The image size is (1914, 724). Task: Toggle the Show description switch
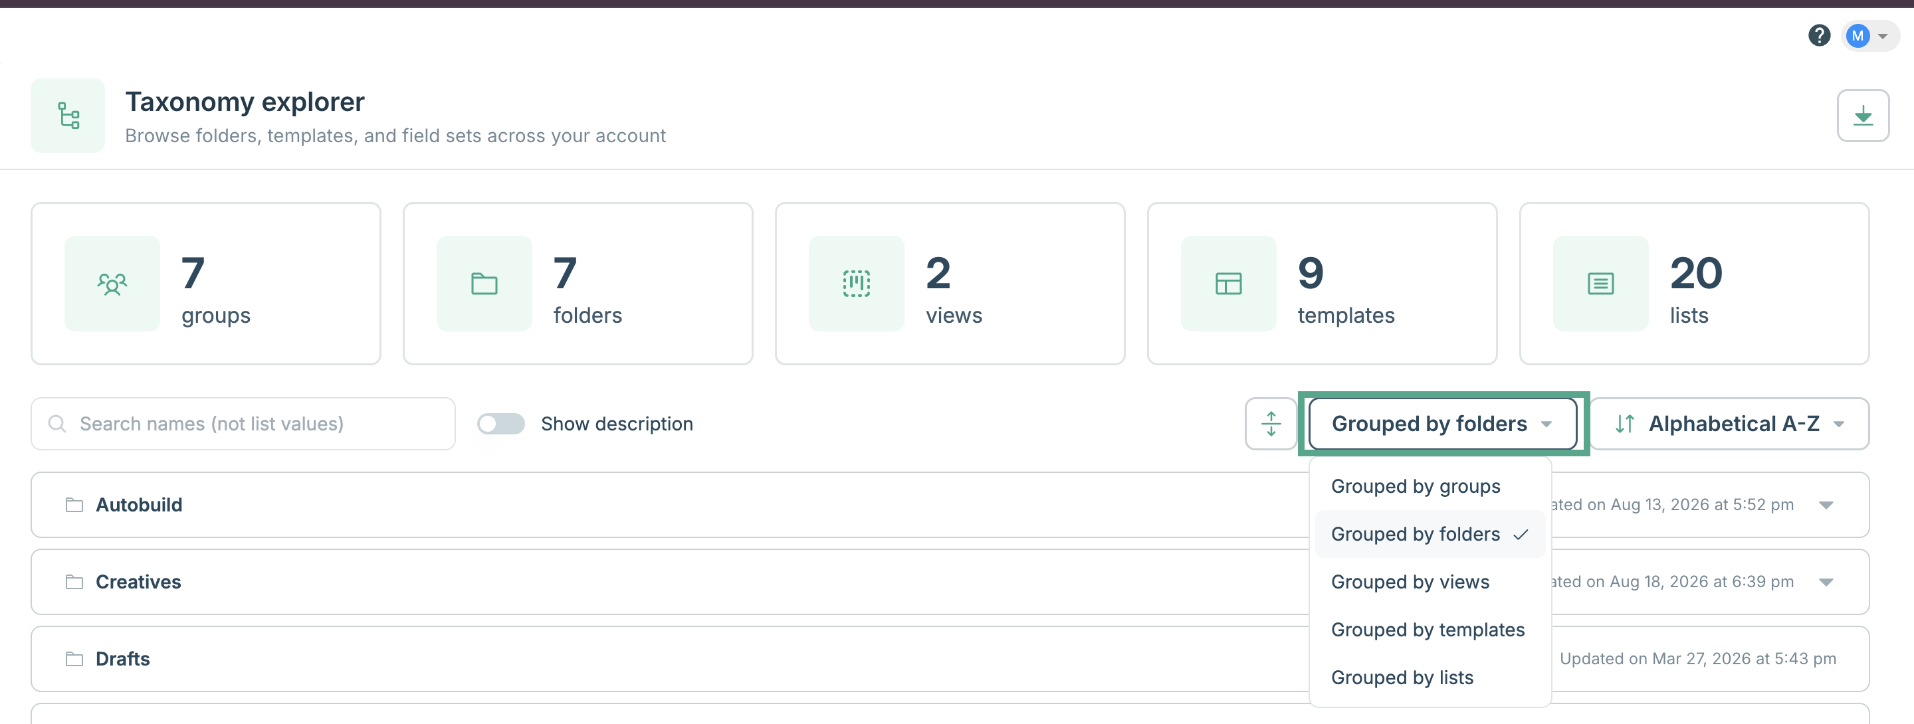pos(501,423)
